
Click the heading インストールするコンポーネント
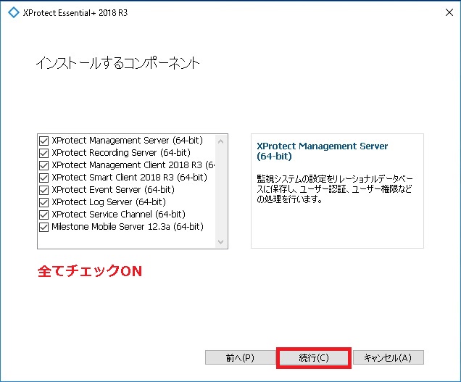117,63
